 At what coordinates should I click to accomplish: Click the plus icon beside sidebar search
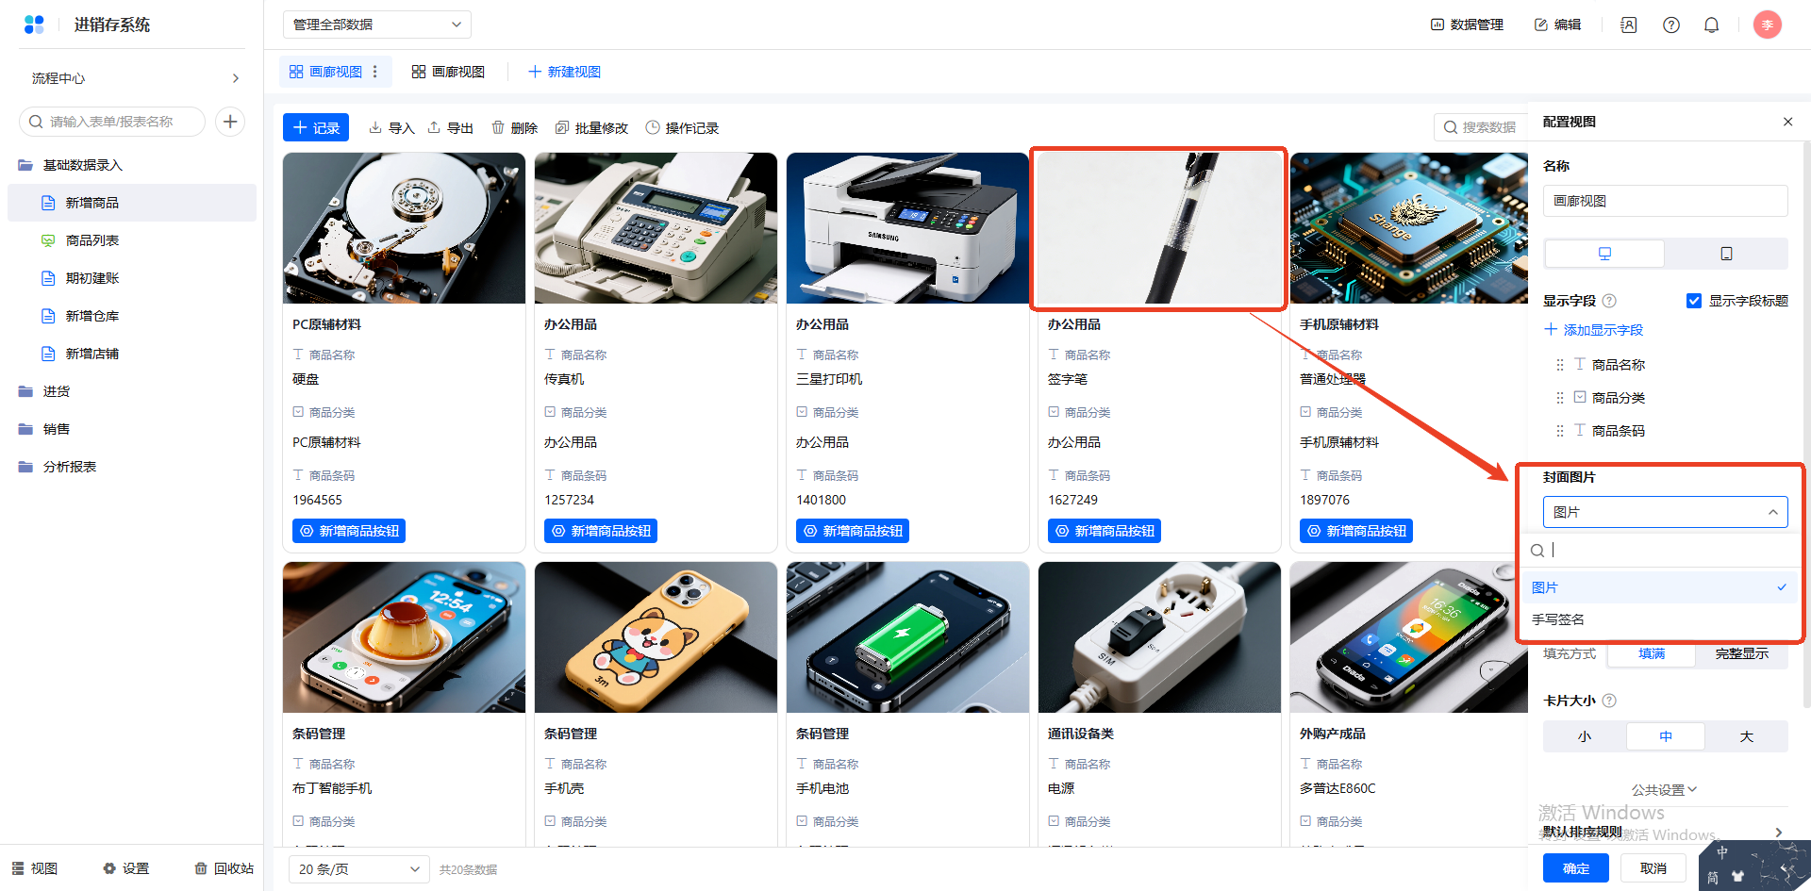tap(230, 122)
